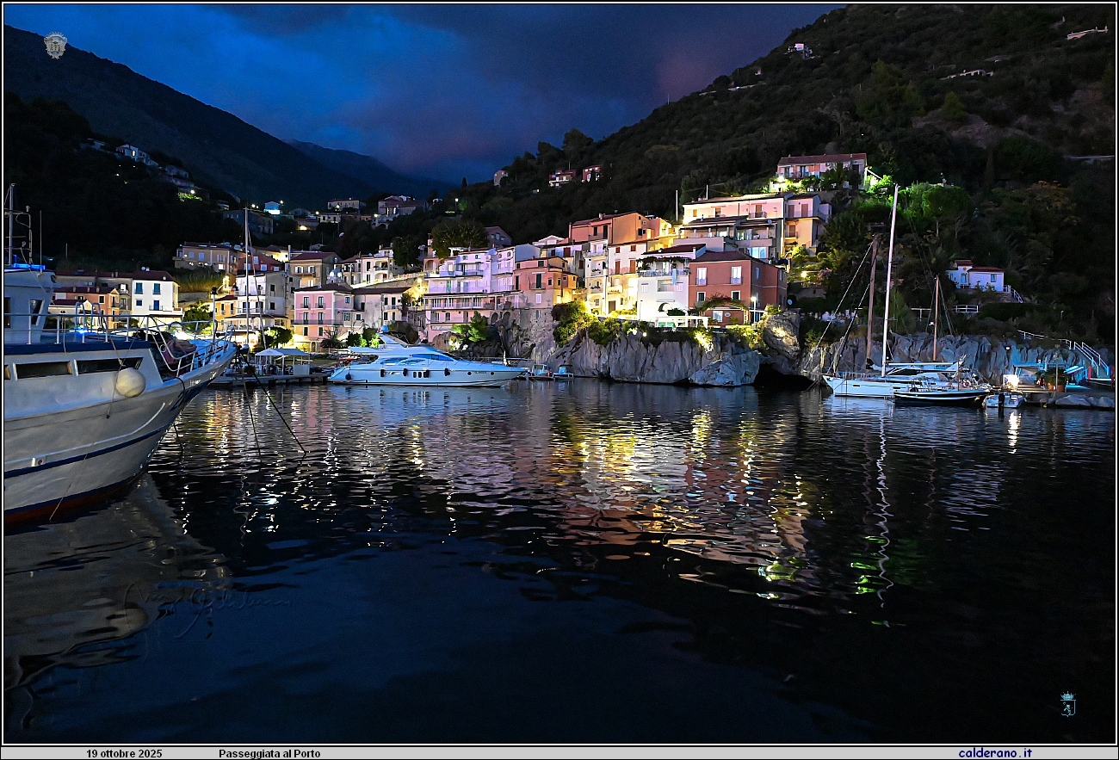Click the white fender ball on the fishing boat
This screenshot has height=760, width=1119.
(x=130, y=382)
